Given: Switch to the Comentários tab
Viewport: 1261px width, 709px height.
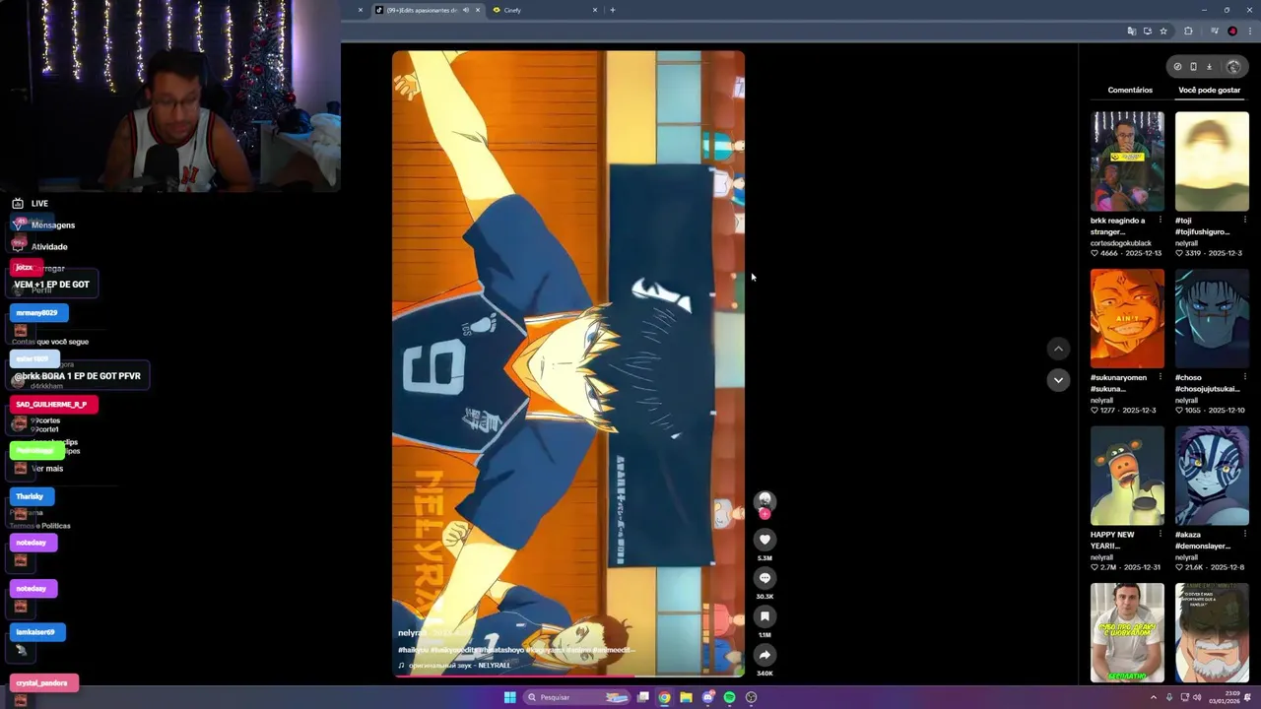Looking at the screenshot, I should click(x=1130, y=90).
